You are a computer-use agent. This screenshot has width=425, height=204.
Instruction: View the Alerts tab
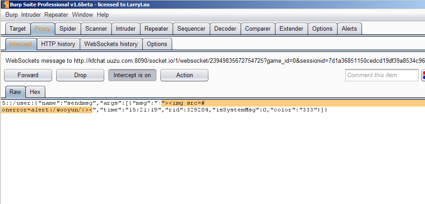349,28
